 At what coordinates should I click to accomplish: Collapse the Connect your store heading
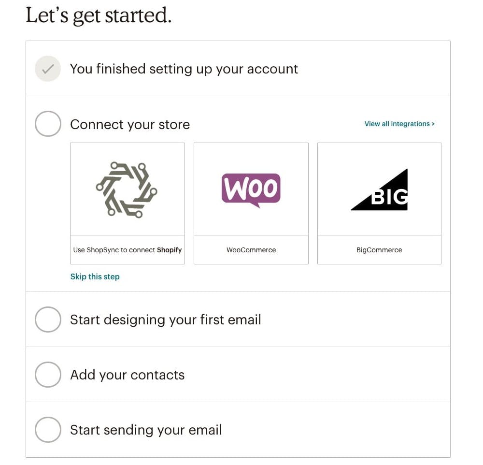pos(129,124)
